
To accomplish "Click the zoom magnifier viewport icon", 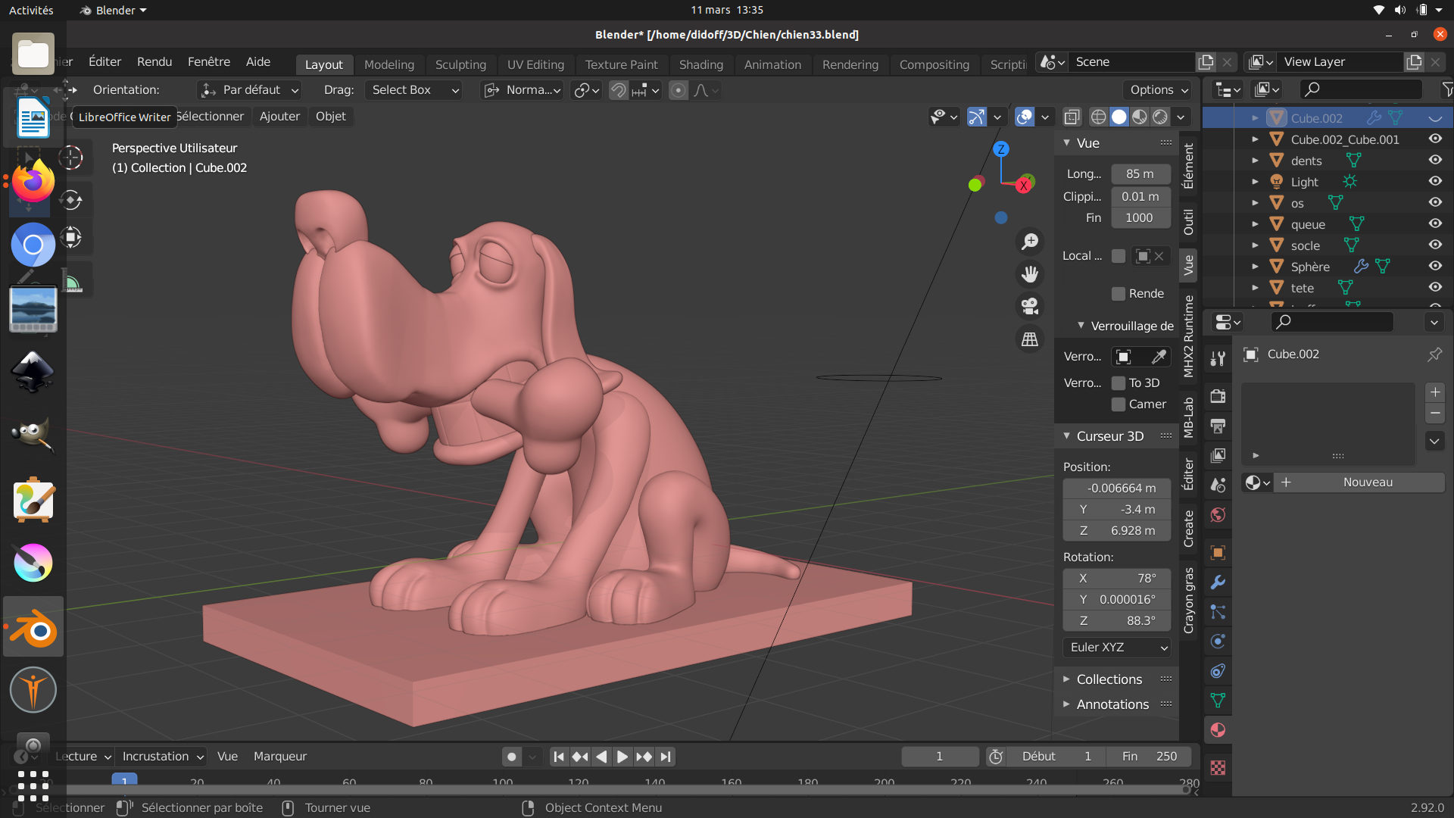I will click(1030, 242).
